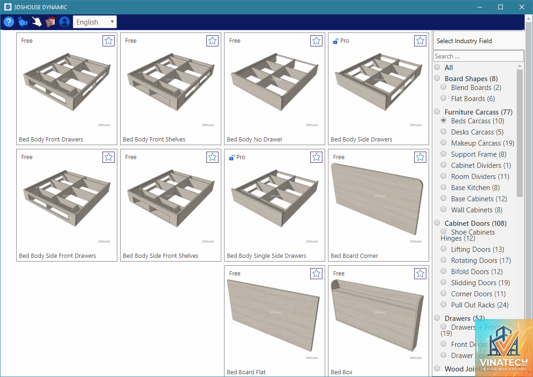
Task: Favorite the Bed Body Front Drawers star
Action: tap(109, 41)
